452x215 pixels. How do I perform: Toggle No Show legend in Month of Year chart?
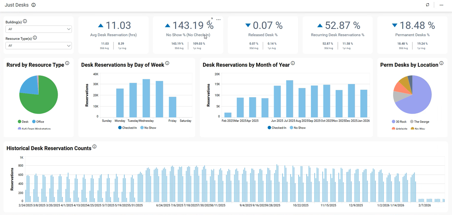pyautogui.click(x=298, y=128)
